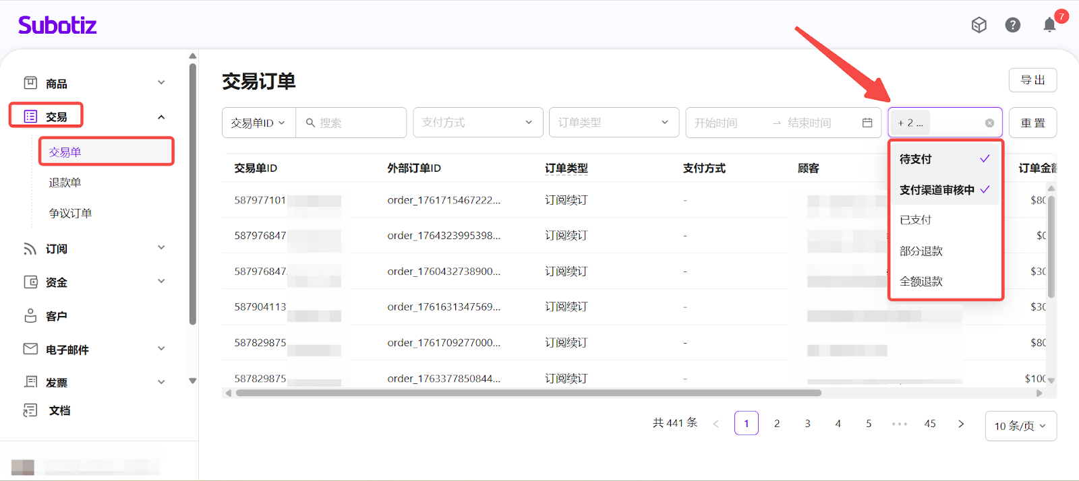Expand the 订阅 sidebar menu
This screenshot has height=481, width=1079.
pyautogui.click(x=94, y=249)
